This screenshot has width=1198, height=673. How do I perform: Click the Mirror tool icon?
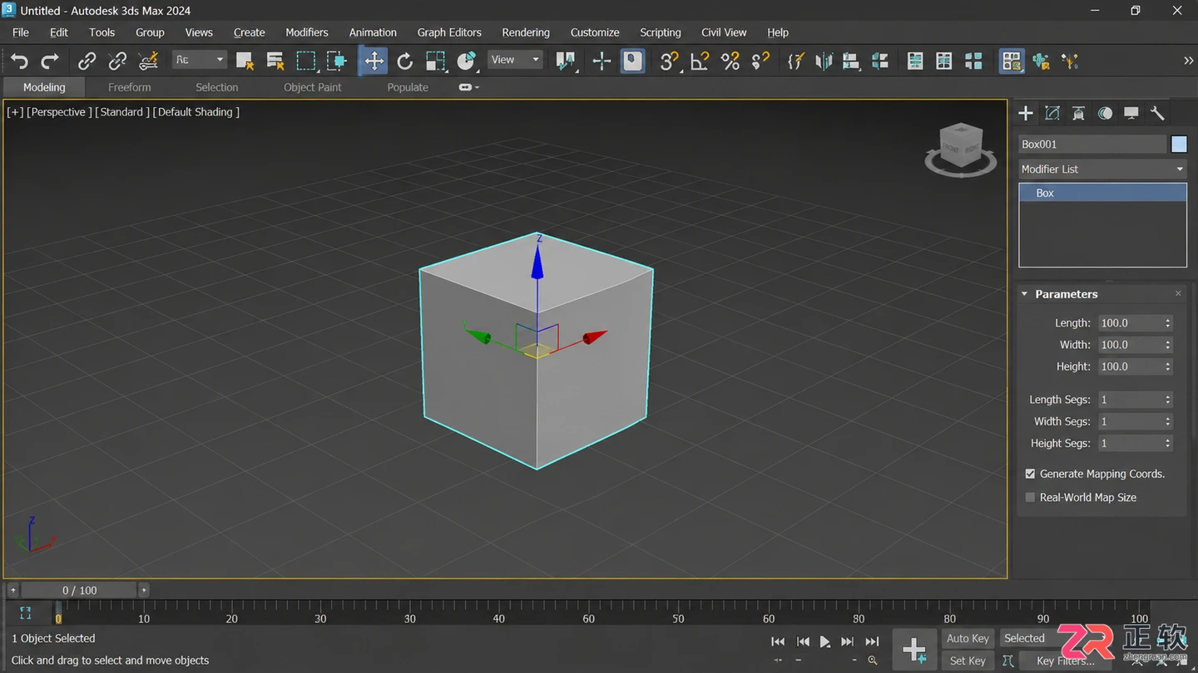[x=824, y=61]
